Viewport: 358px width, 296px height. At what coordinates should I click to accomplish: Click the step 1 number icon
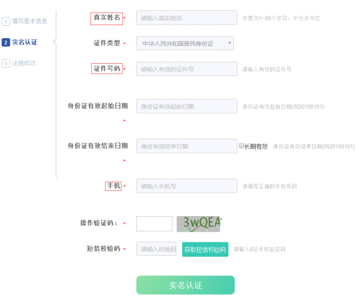[6, 21]
